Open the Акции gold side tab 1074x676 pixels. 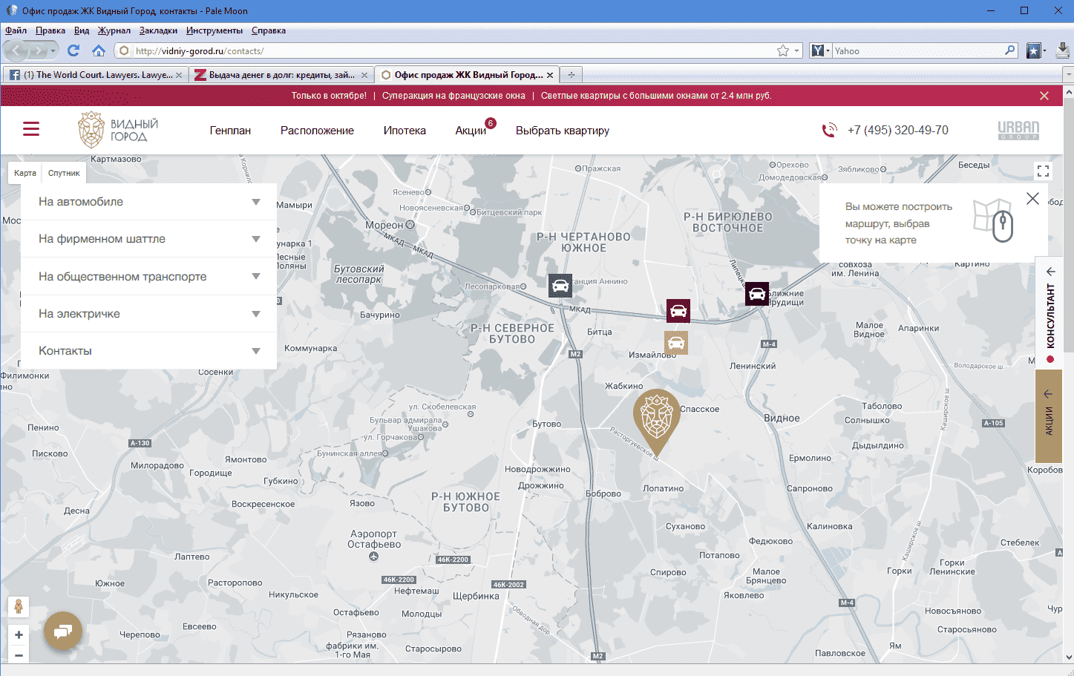[x=1049, y=416]
